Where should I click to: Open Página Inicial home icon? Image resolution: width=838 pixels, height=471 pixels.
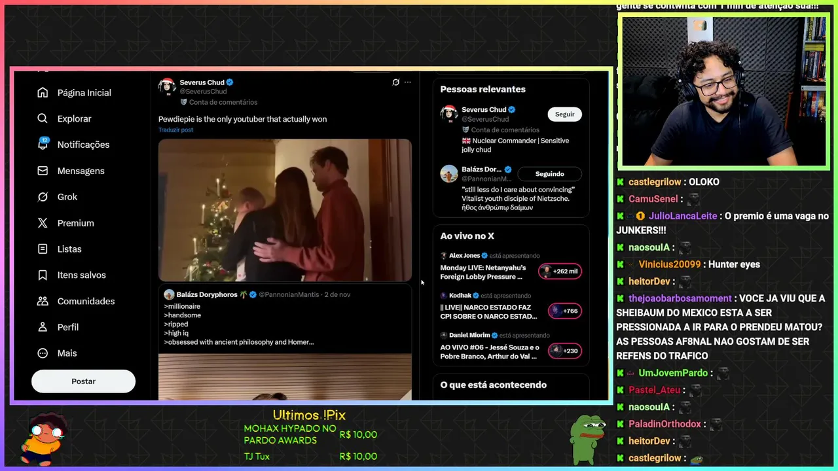(43, 93)
